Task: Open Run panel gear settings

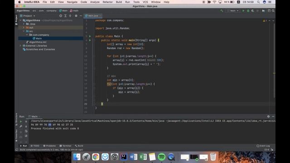Action: click(x=268, y=116)
